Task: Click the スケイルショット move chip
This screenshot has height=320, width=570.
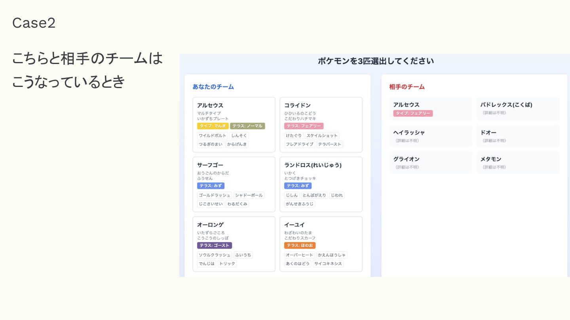Action: [322, 136]
